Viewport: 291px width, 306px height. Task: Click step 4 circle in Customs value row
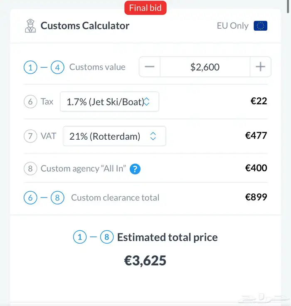pyautogui.click(x=57, y=67)
